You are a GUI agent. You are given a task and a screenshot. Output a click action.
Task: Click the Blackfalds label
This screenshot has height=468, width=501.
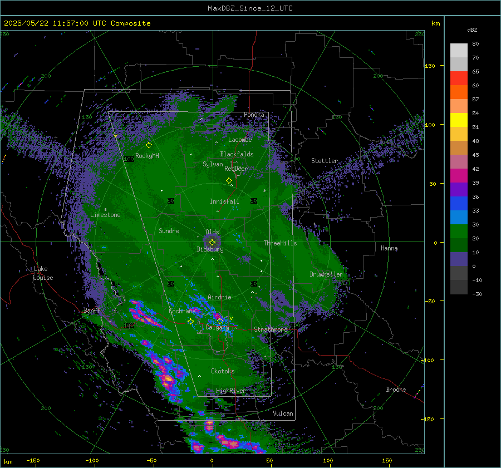click(x=237, y=154)
